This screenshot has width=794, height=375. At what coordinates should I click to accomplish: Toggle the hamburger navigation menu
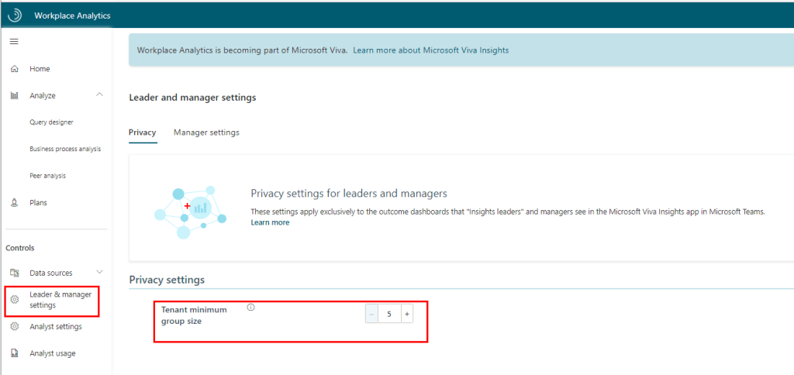(14, 41)
